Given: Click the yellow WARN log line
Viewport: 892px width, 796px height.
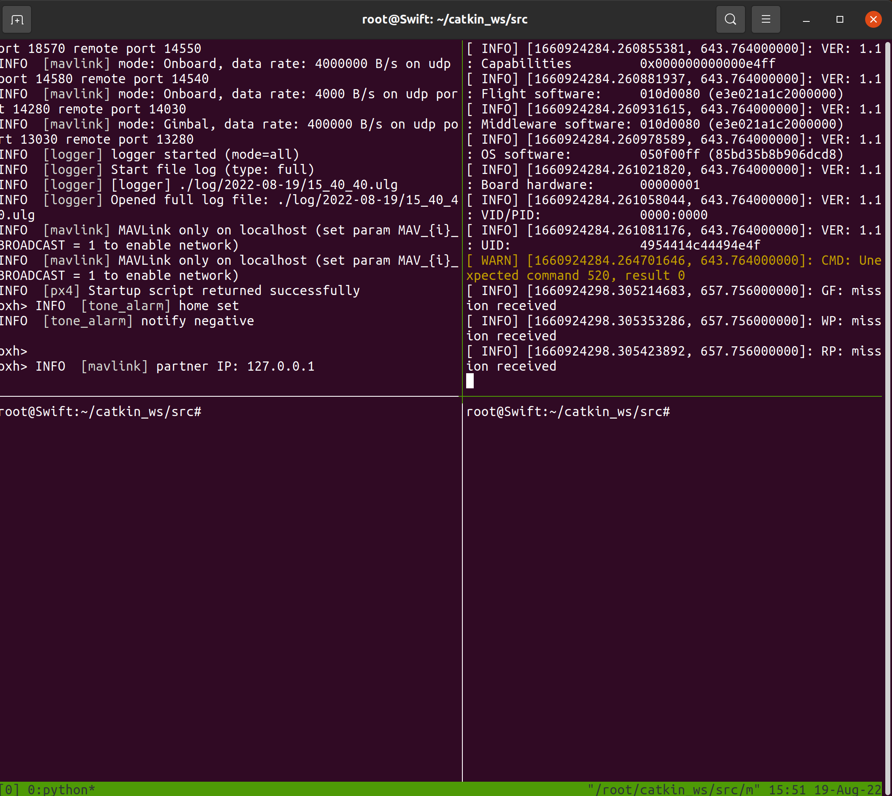Looking at the screenshot, I should coord(673,261).
